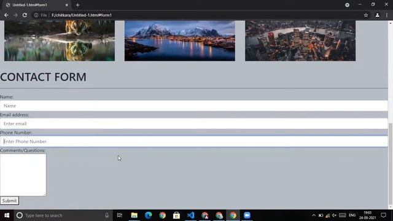Click inside the Comments/Questions textarea

pyautogui.click(x=23, y=175)
